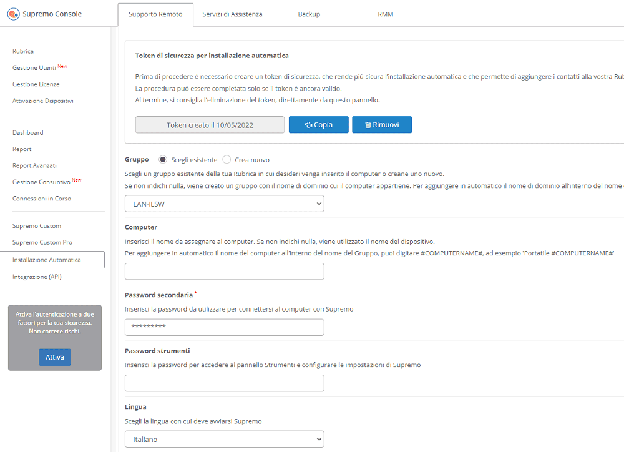Open Rubrica in the sidebar
Viewport: 624px width, 452px height.
point(23,51)
